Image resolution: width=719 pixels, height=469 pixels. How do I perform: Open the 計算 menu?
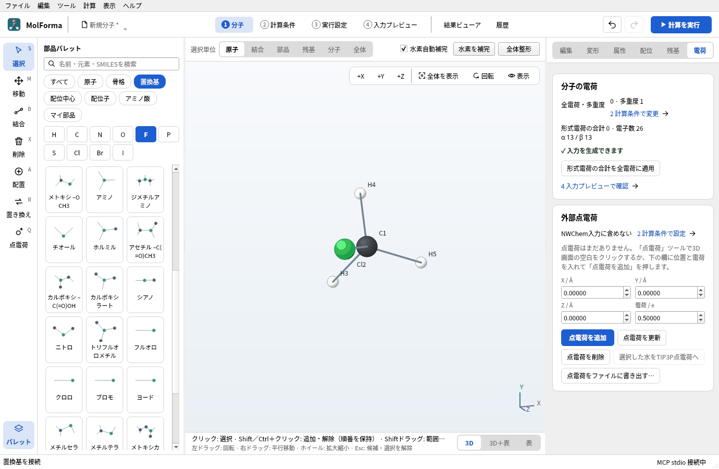[x=90, y=6]
